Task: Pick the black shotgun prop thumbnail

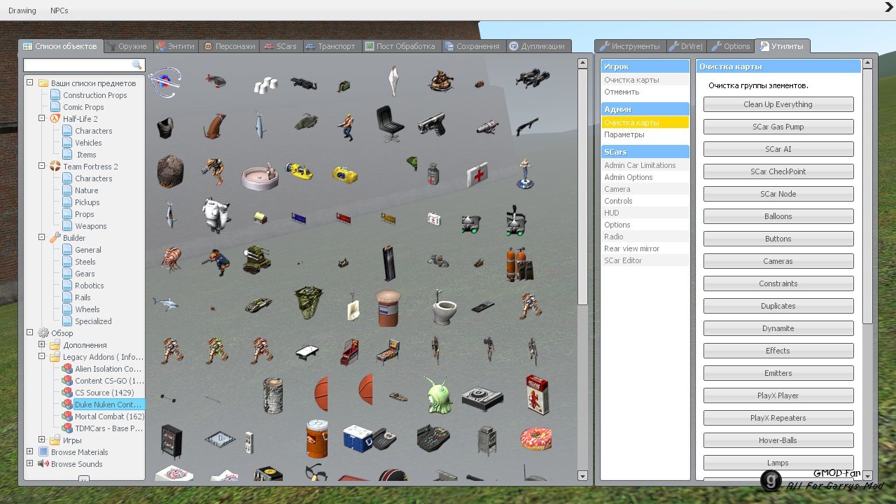Action: (527, 126)
